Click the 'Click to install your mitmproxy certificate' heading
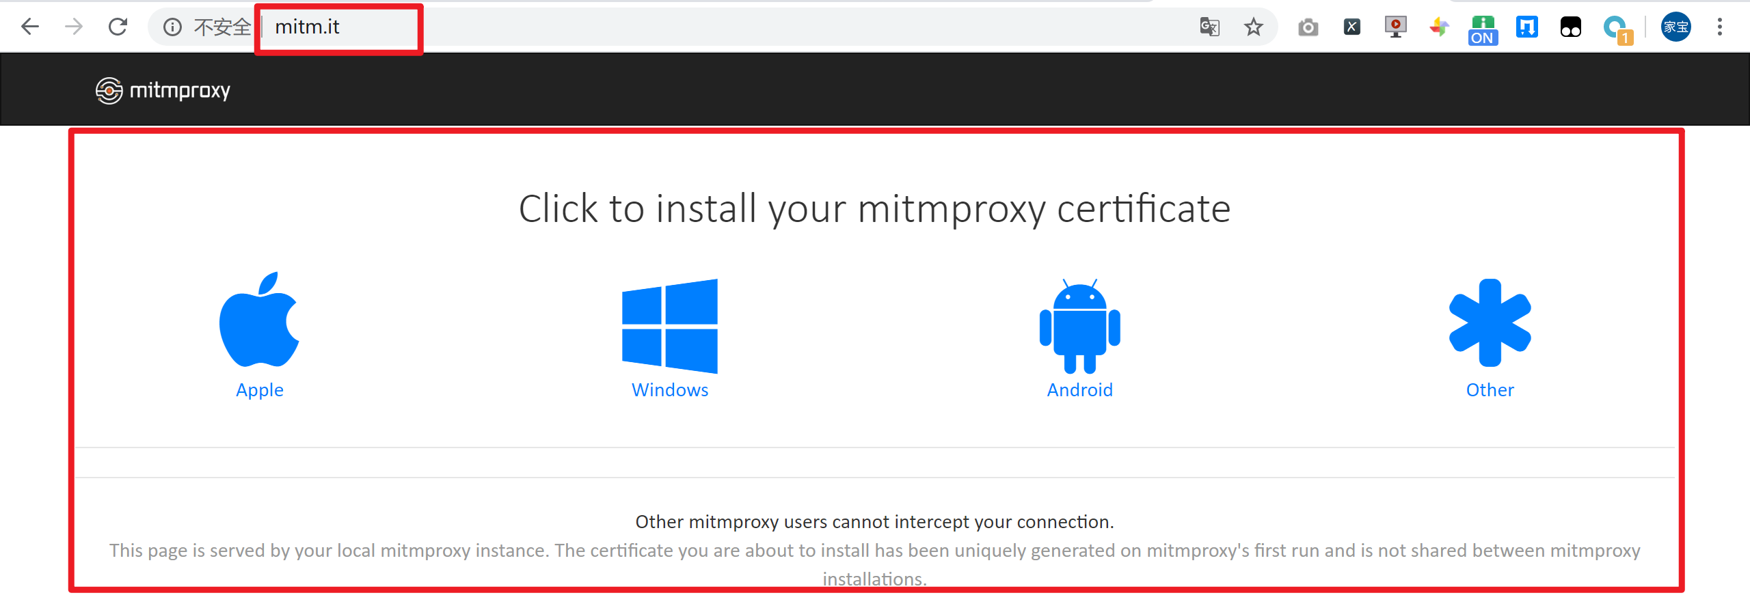Viewport: 1750px width, 606px height. [875, 209]
